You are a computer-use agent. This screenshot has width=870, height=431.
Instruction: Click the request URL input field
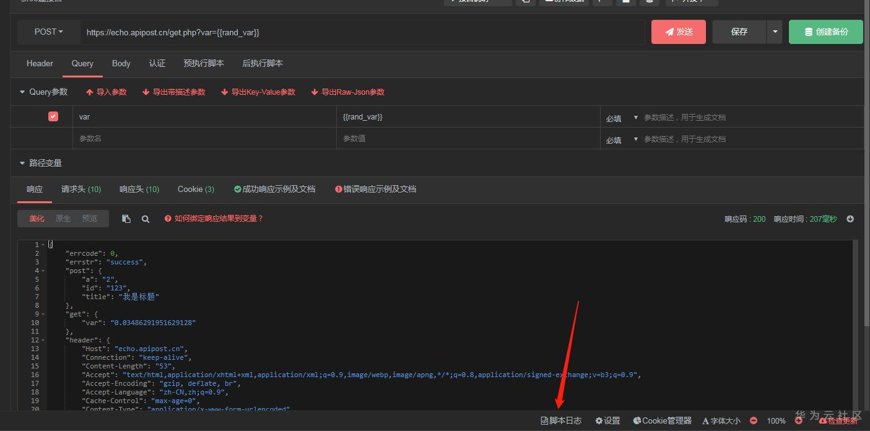point(362,32)
